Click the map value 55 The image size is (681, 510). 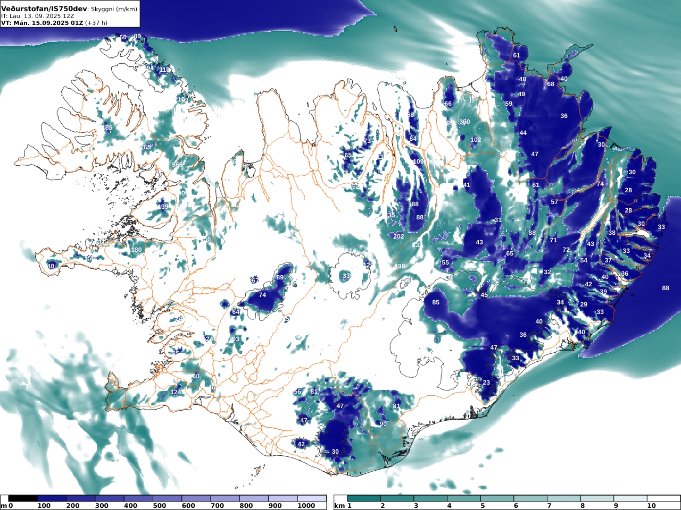[x=445, y=262]
